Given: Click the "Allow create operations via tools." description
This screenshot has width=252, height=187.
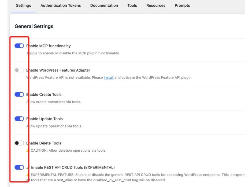Looking at the screenshot, I should click(x=54, y=102).
